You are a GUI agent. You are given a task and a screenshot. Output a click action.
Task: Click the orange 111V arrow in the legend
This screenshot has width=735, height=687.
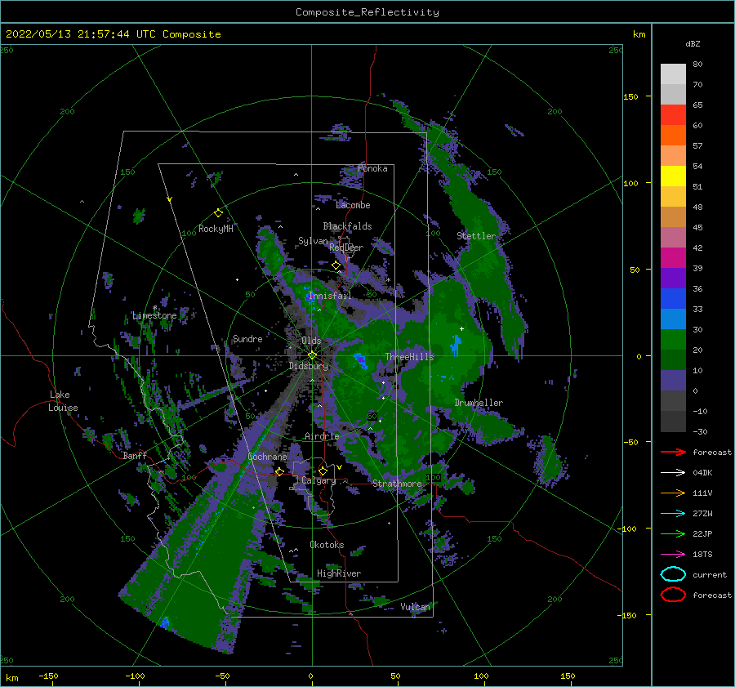point(673,493)
